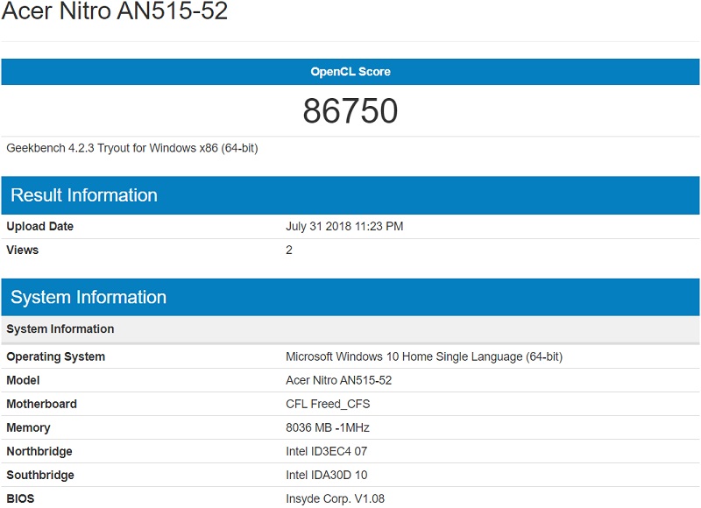Open the Acer Nitro AN515-52 result title link
The height and width of the screenshot is (508, 701).
point(114,14)
